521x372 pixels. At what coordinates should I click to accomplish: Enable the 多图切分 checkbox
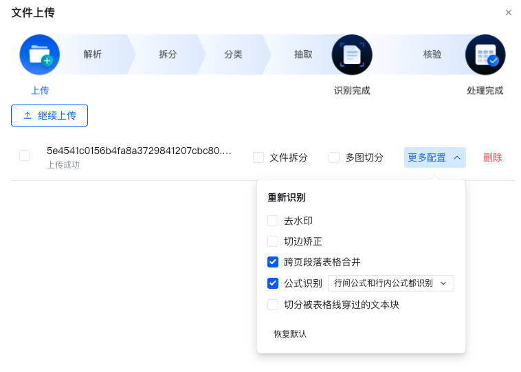[x=334, y=157]
